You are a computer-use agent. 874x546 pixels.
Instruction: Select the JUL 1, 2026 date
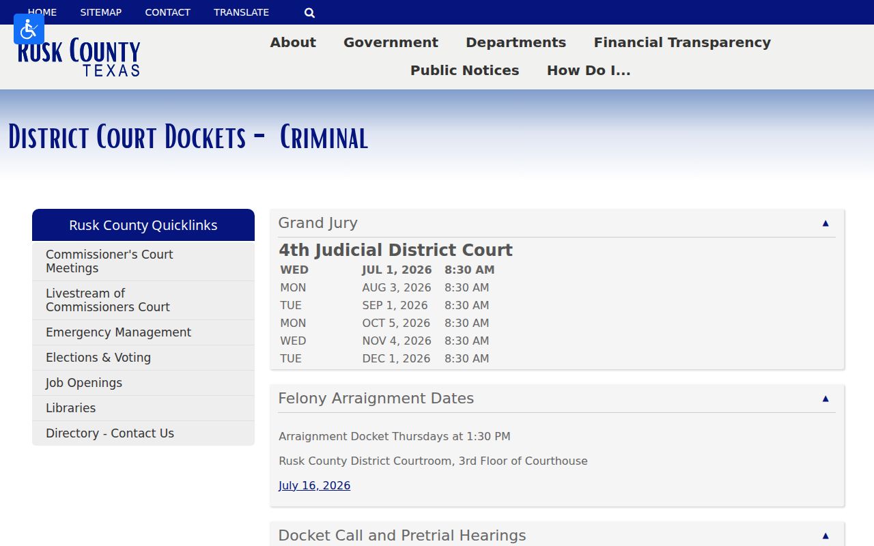(397, 270)
